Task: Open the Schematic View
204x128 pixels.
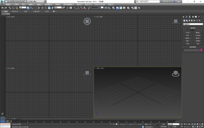Action: point(124,8)
